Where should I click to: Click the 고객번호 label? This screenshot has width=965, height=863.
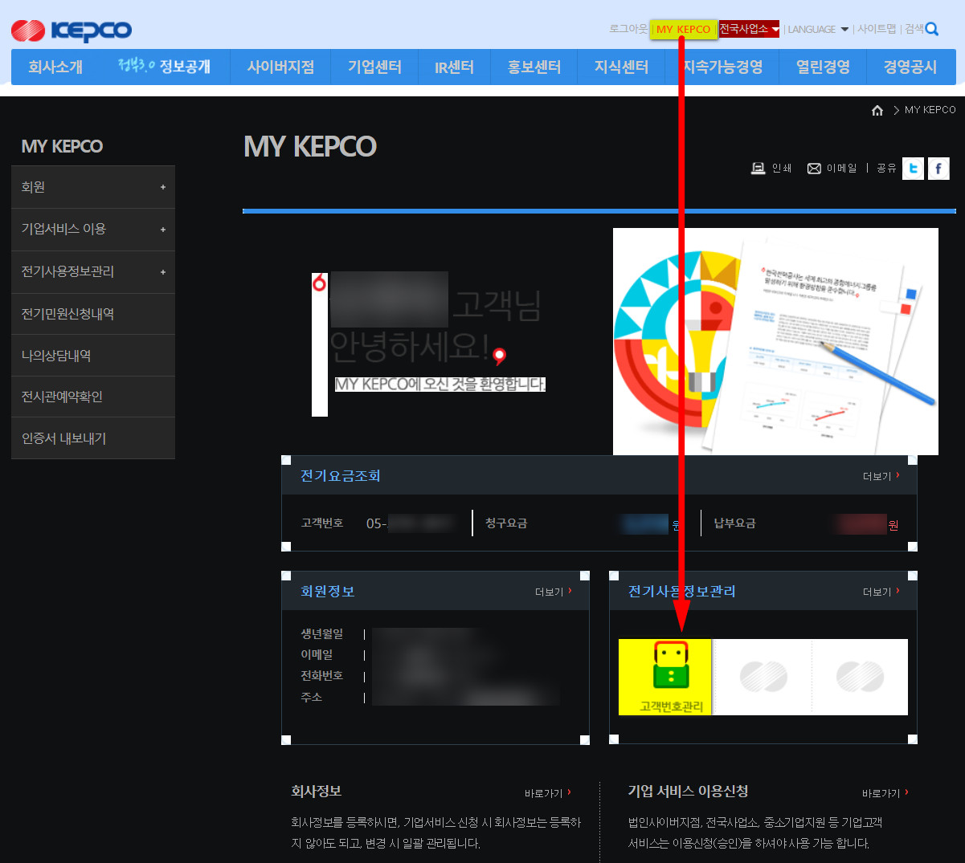(x=322, y=523)
